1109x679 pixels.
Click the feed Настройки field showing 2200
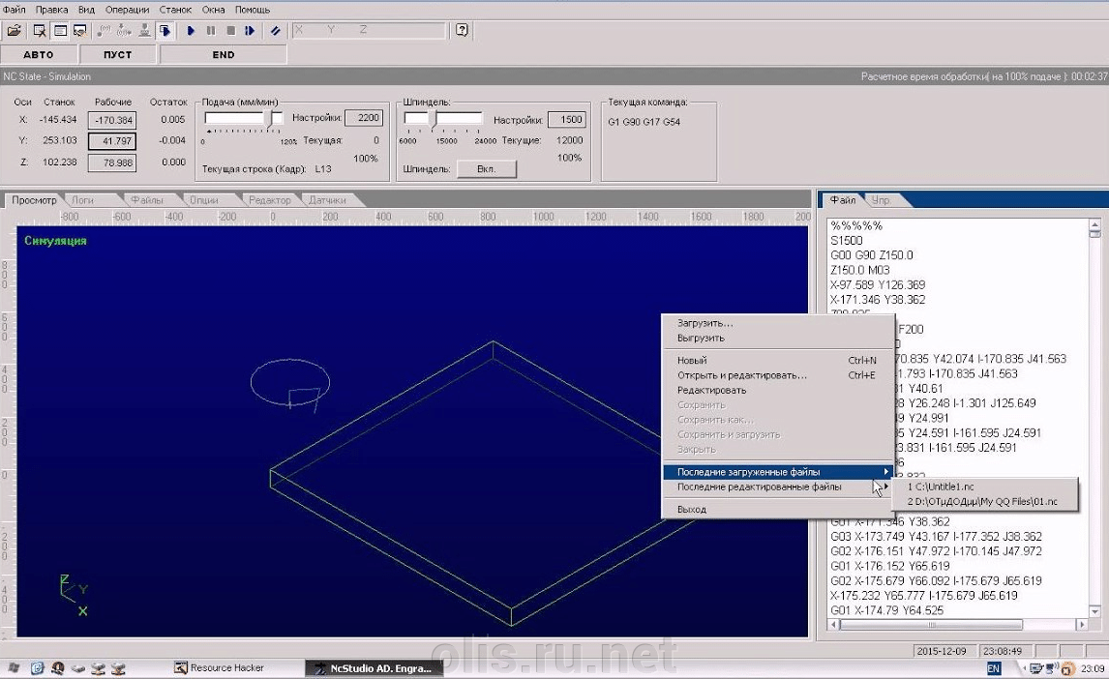(x=363, y=119)
